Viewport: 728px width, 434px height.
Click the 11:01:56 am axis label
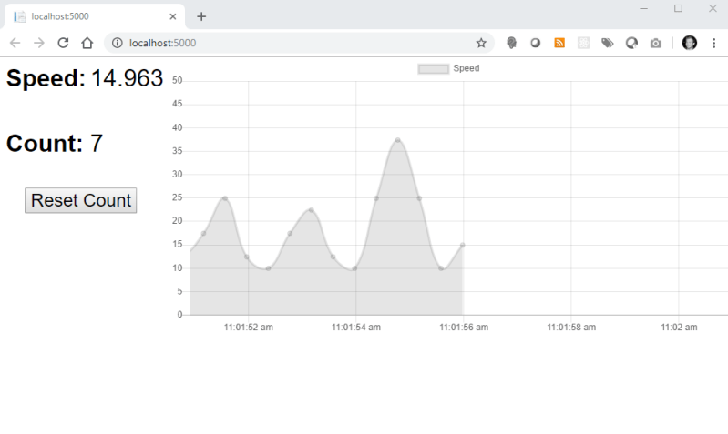pos(464,328)
